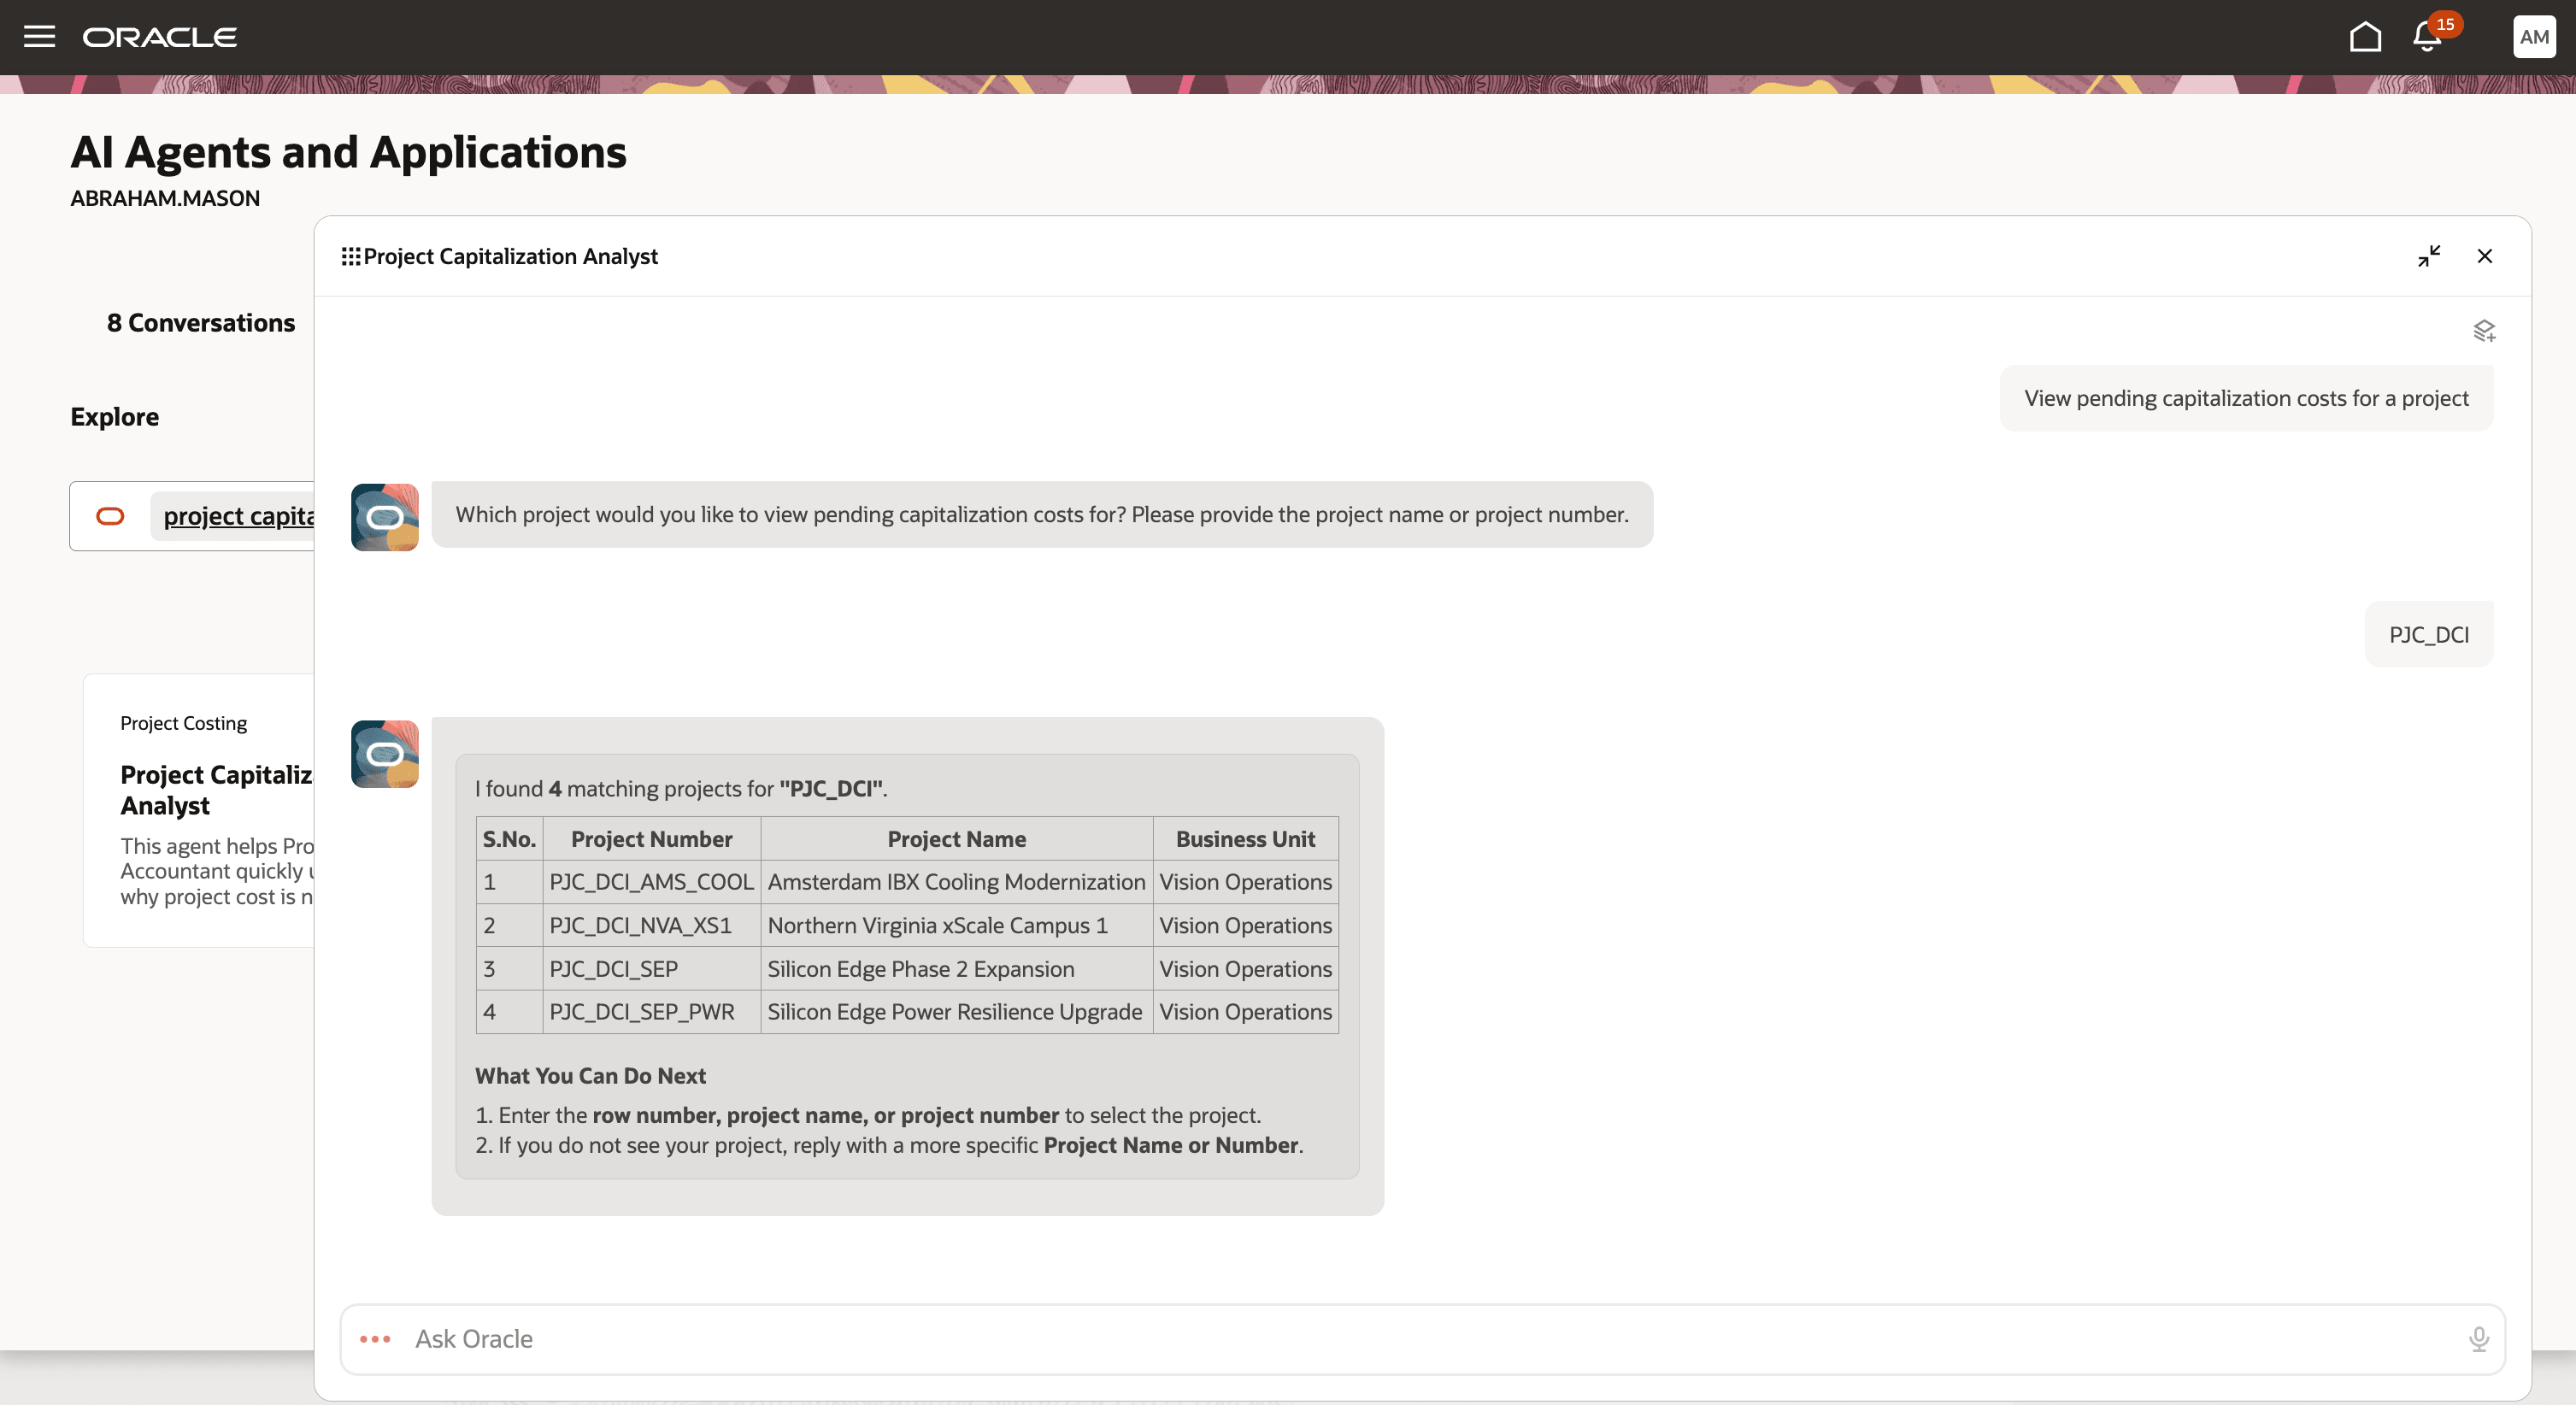This screenshot has height=1405, width=2576.
Task: Open the notifications bell
Action: (x=2427, y=37)
